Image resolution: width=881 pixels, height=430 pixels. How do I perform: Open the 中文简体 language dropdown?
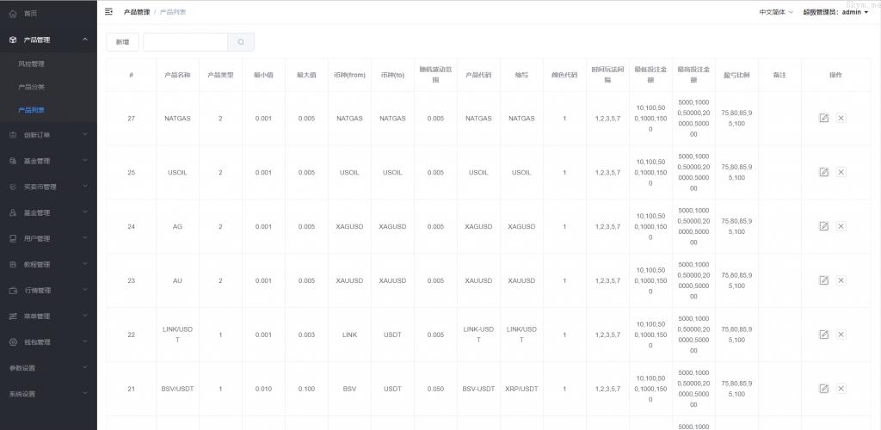click(764, 12)
